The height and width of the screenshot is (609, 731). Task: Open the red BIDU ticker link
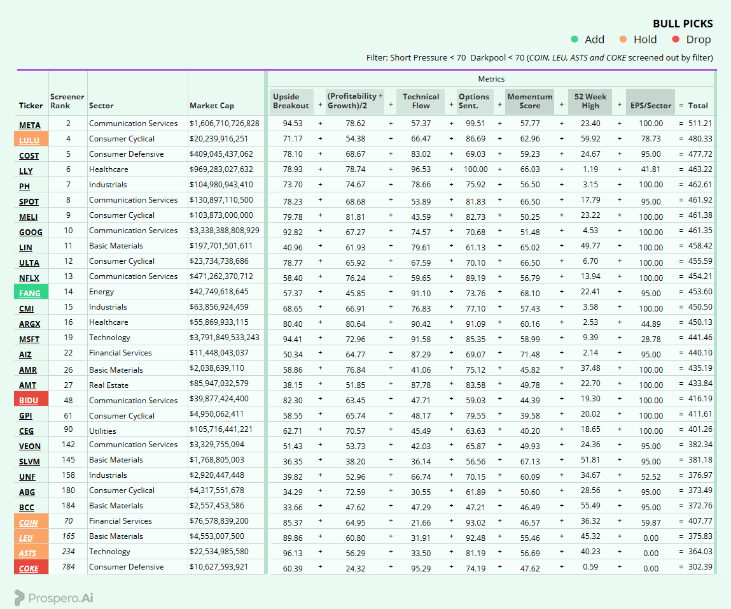click(x=29, y=401)
